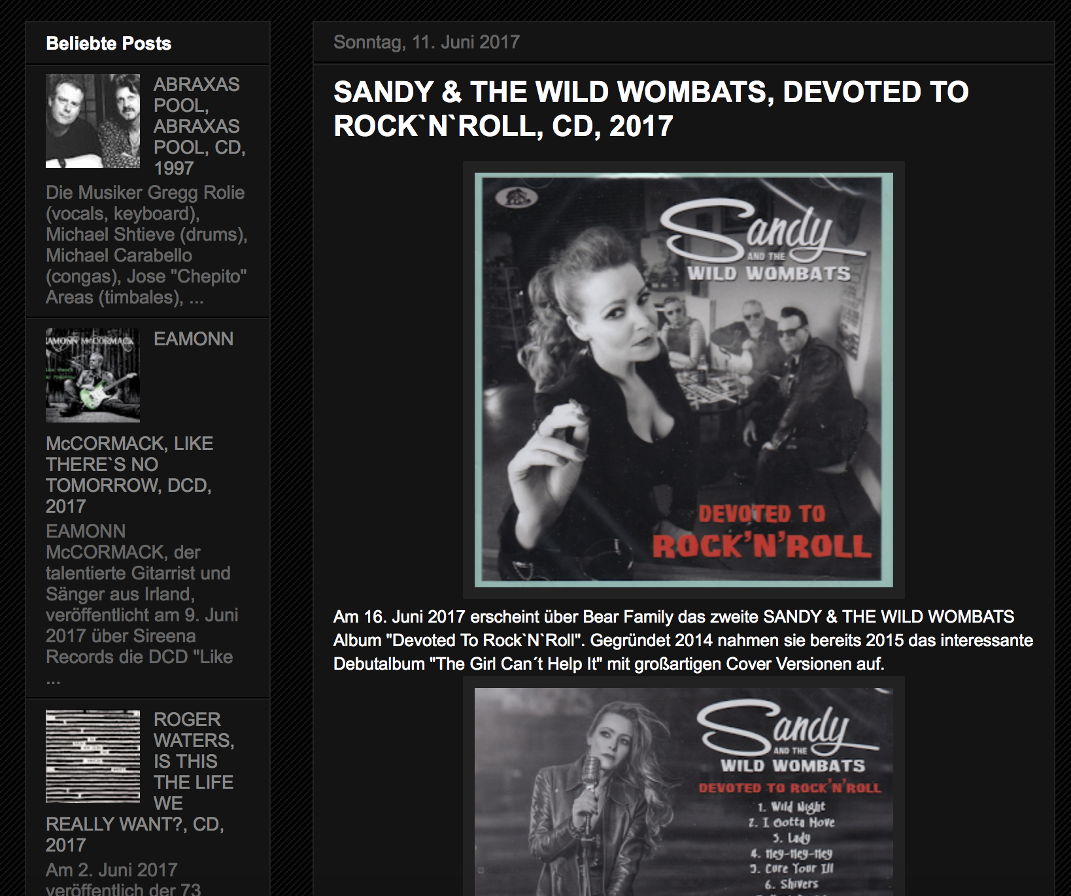Click the Eamonn McCormack excerpt text

tap(142, 604)
